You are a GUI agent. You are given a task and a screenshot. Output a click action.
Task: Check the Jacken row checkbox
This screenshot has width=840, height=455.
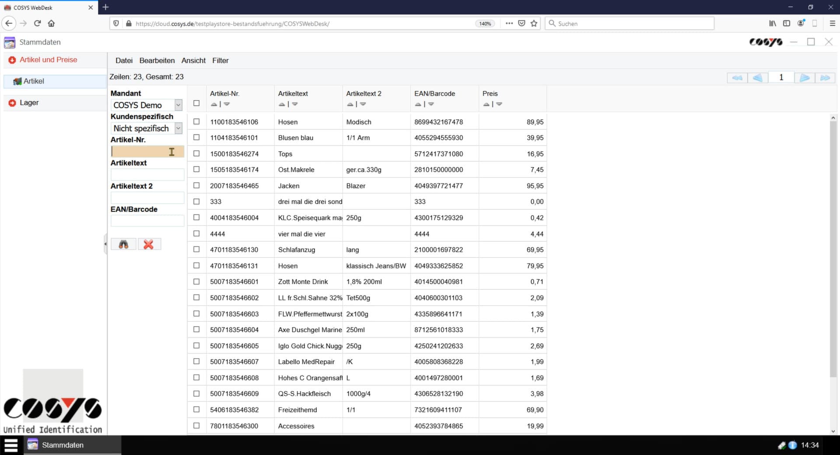click(196, 185)
